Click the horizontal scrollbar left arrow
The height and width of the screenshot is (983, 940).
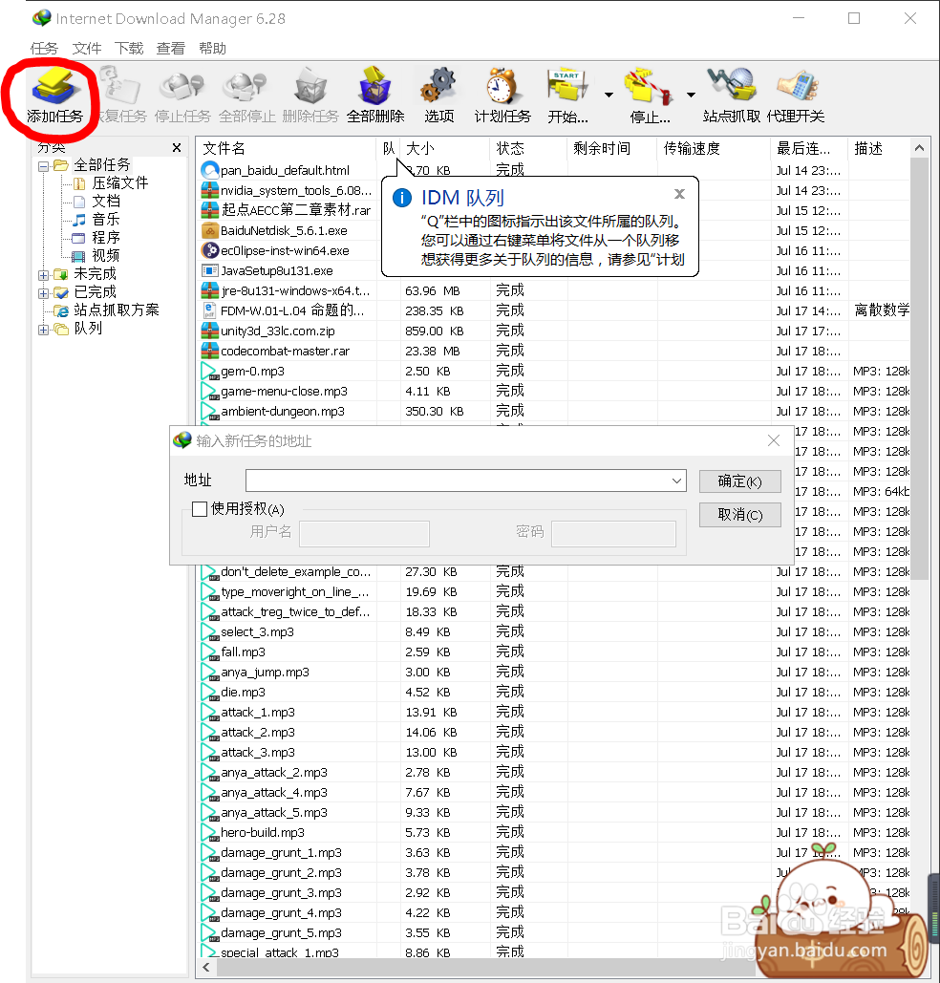[x=207, y=968]
